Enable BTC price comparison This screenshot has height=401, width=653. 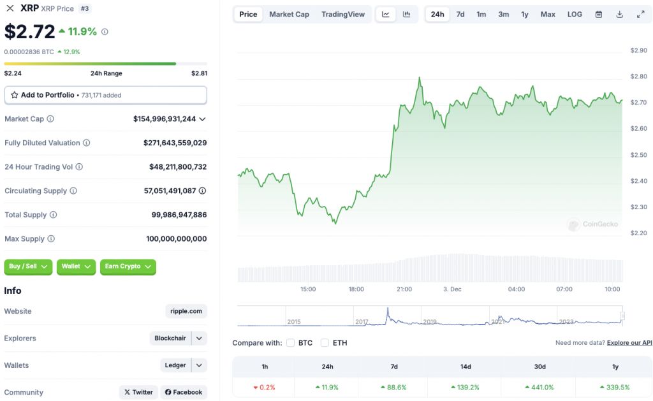point(290,342)
